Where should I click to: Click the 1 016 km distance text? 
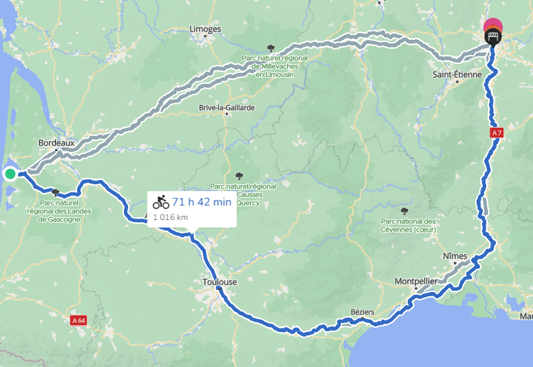coord(170,217)
